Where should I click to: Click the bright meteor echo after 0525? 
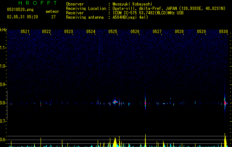coord(115,102)
